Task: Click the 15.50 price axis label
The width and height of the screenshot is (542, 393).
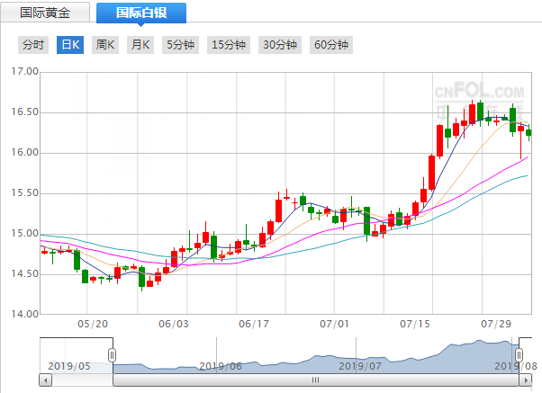Action: 24,192
